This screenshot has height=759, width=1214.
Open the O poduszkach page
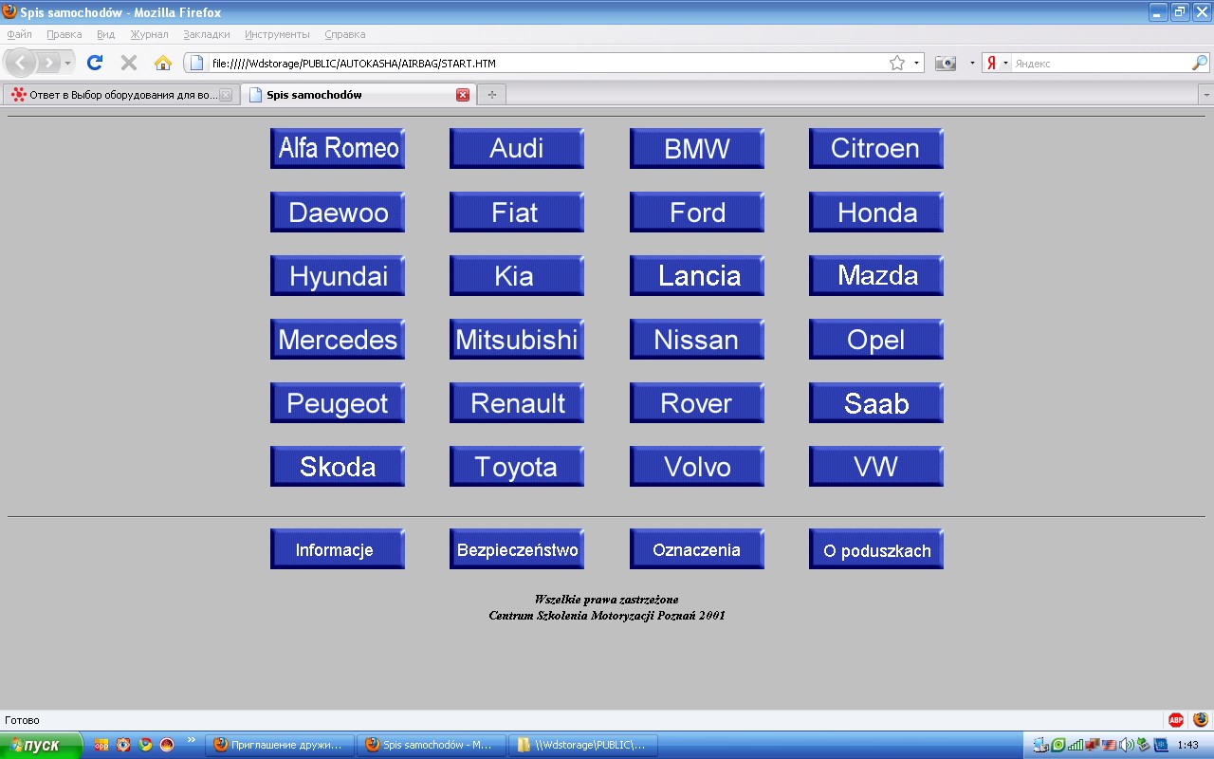click(x=876, y=549)
